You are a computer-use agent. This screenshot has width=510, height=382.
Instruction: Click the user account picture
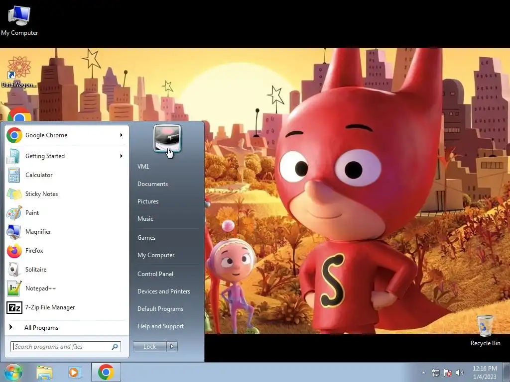pos(167,138)
